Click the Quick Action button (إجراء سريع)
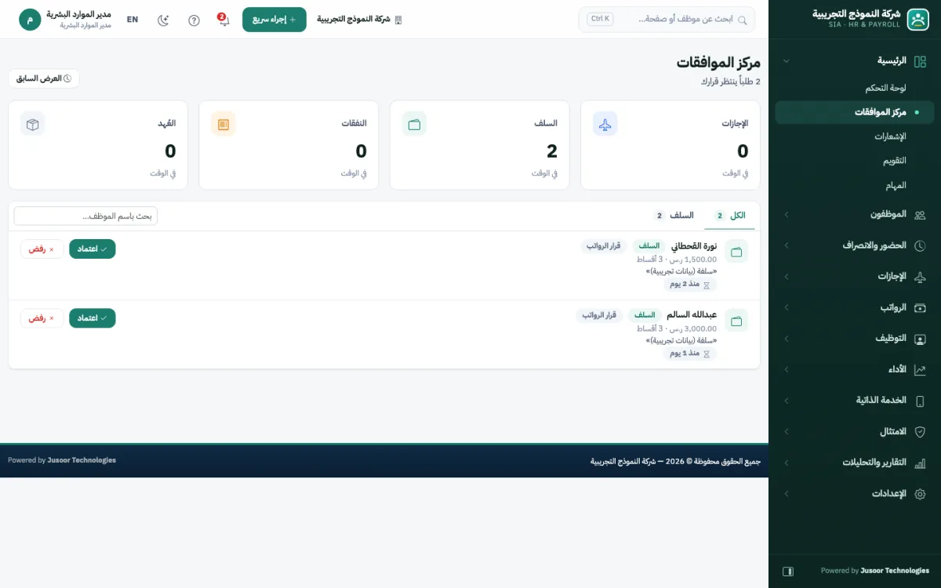Viewport: 941px width, 588px height. click(274, 20)
